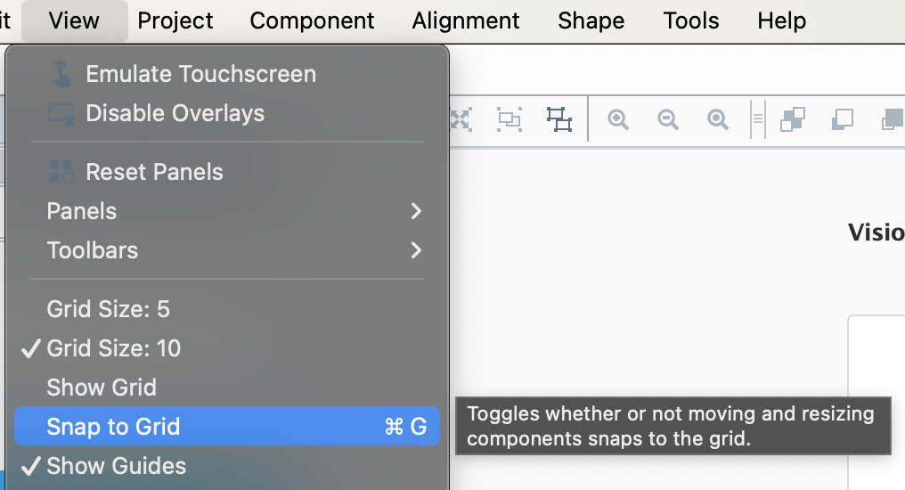Uncheck Show Guides in View menu
The image size is (905, 490).
coord(116,466)
